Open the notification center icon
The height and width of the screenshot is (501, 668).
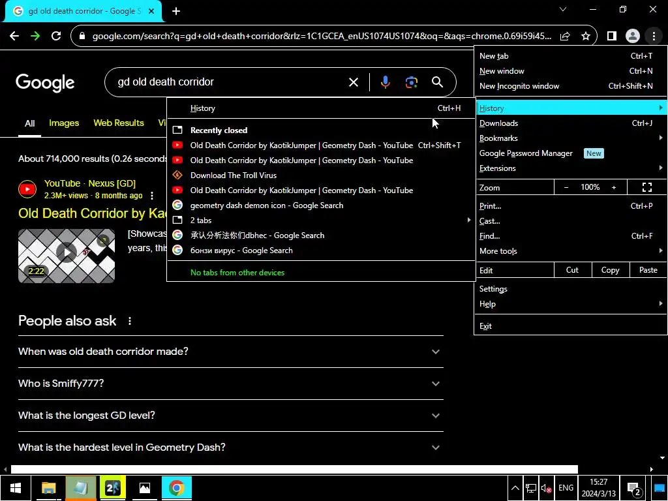pyautogui.click(x=634, y=489)
